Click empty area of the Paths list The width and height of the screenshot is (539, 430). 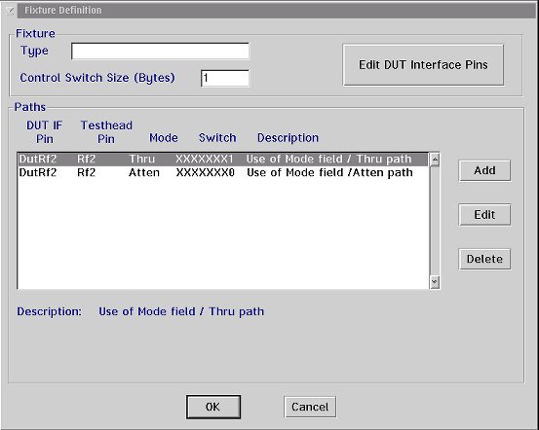point(223,233)
